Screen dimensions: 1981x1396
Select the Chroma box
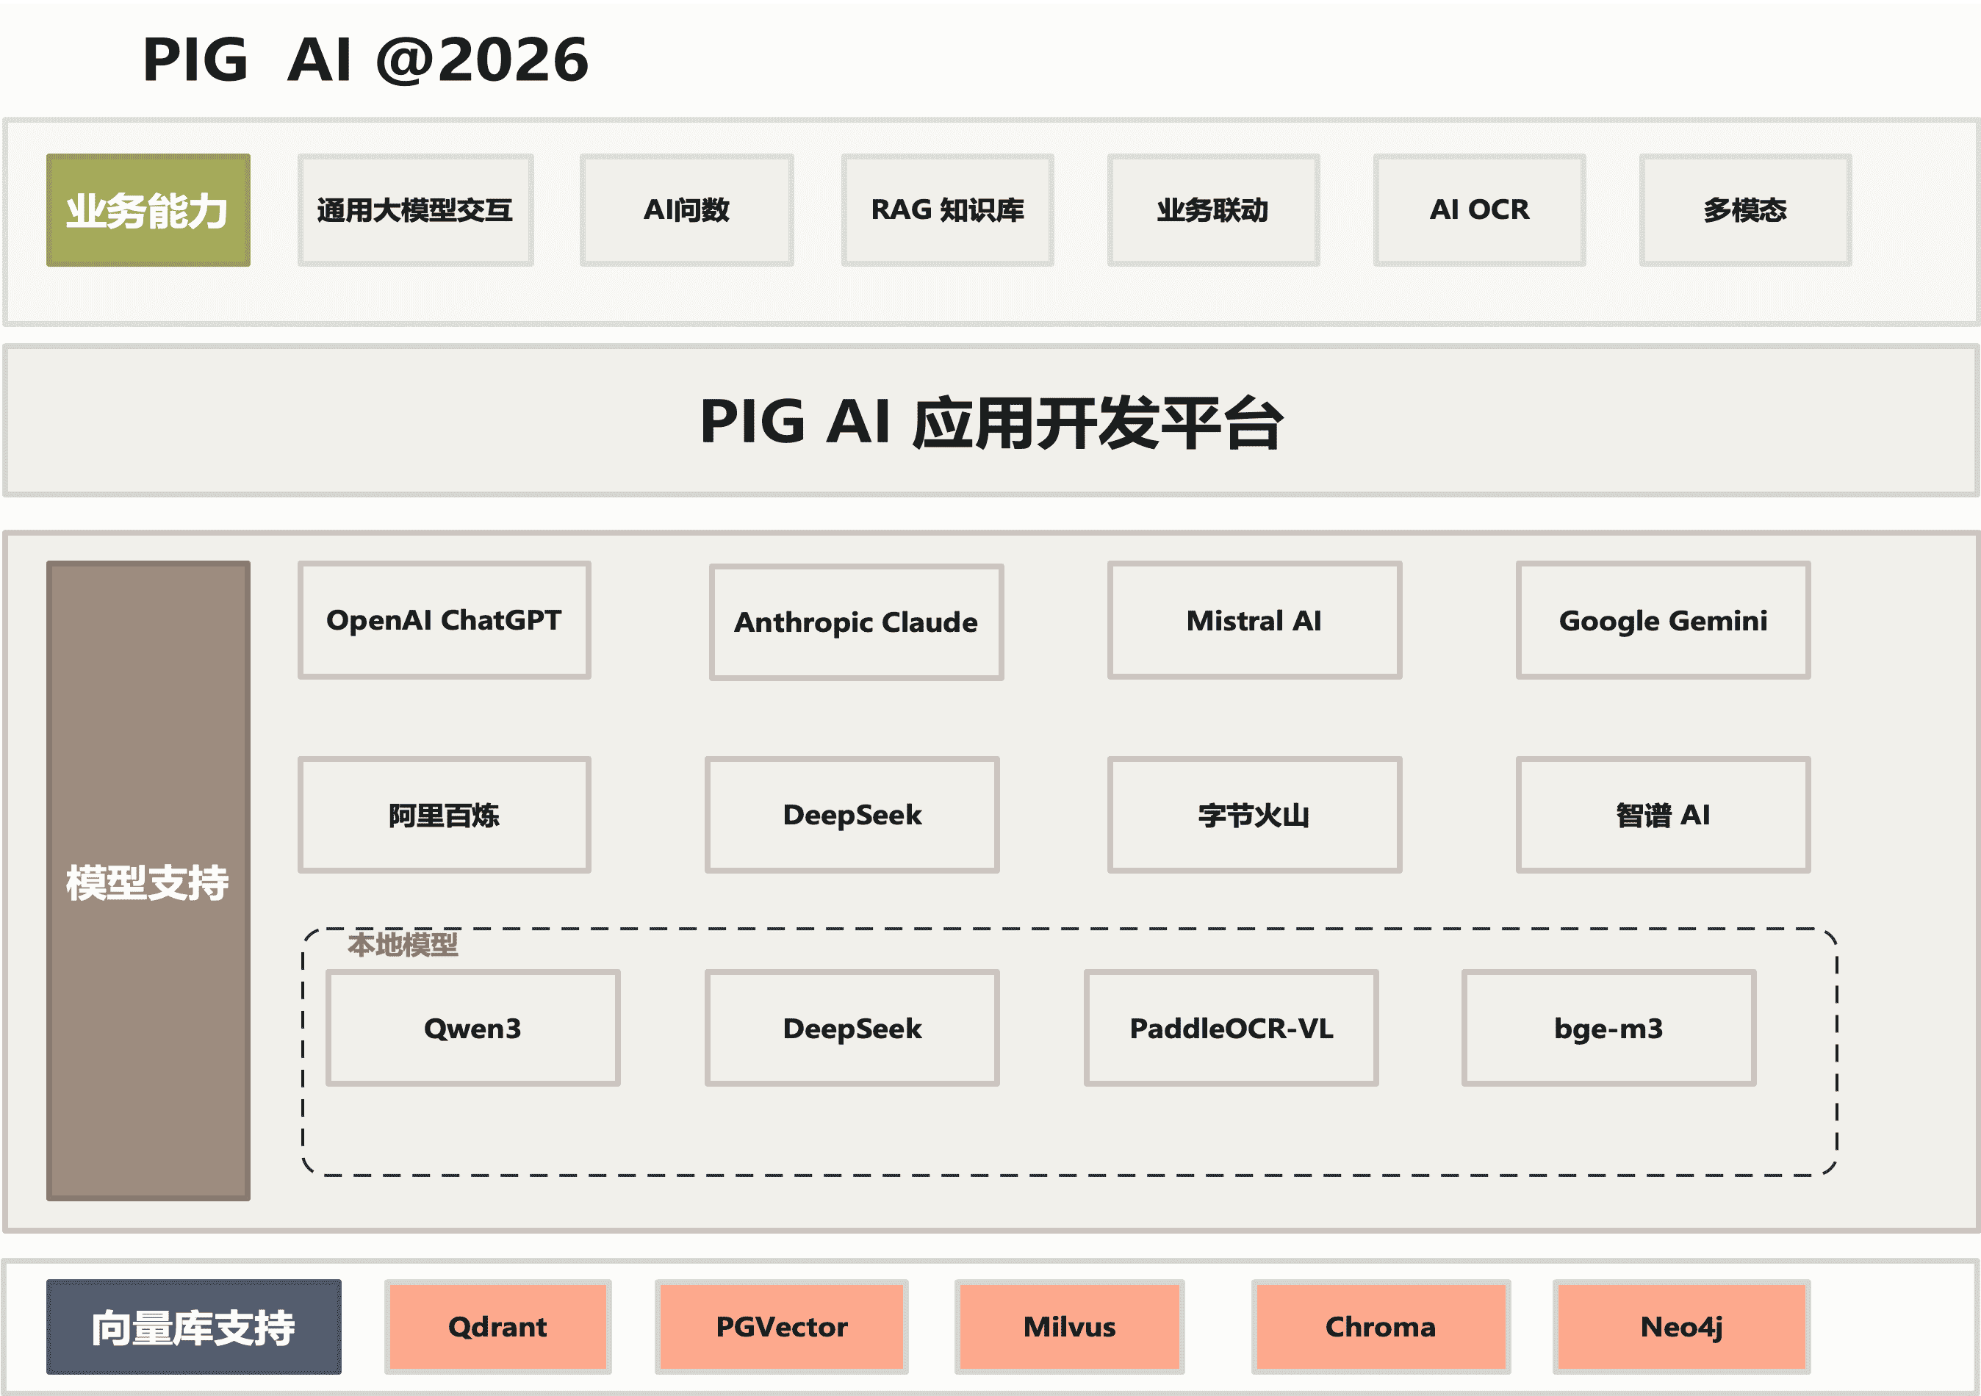pos(1380,1326)
